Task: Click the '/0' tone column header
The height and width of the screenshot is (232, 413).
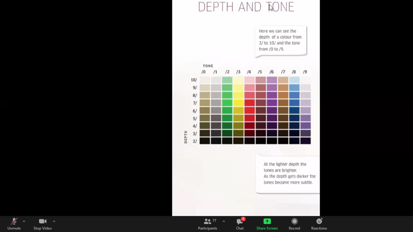Action: pos(203,72)
